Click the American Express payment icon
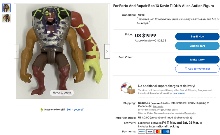 pos(166,132)
